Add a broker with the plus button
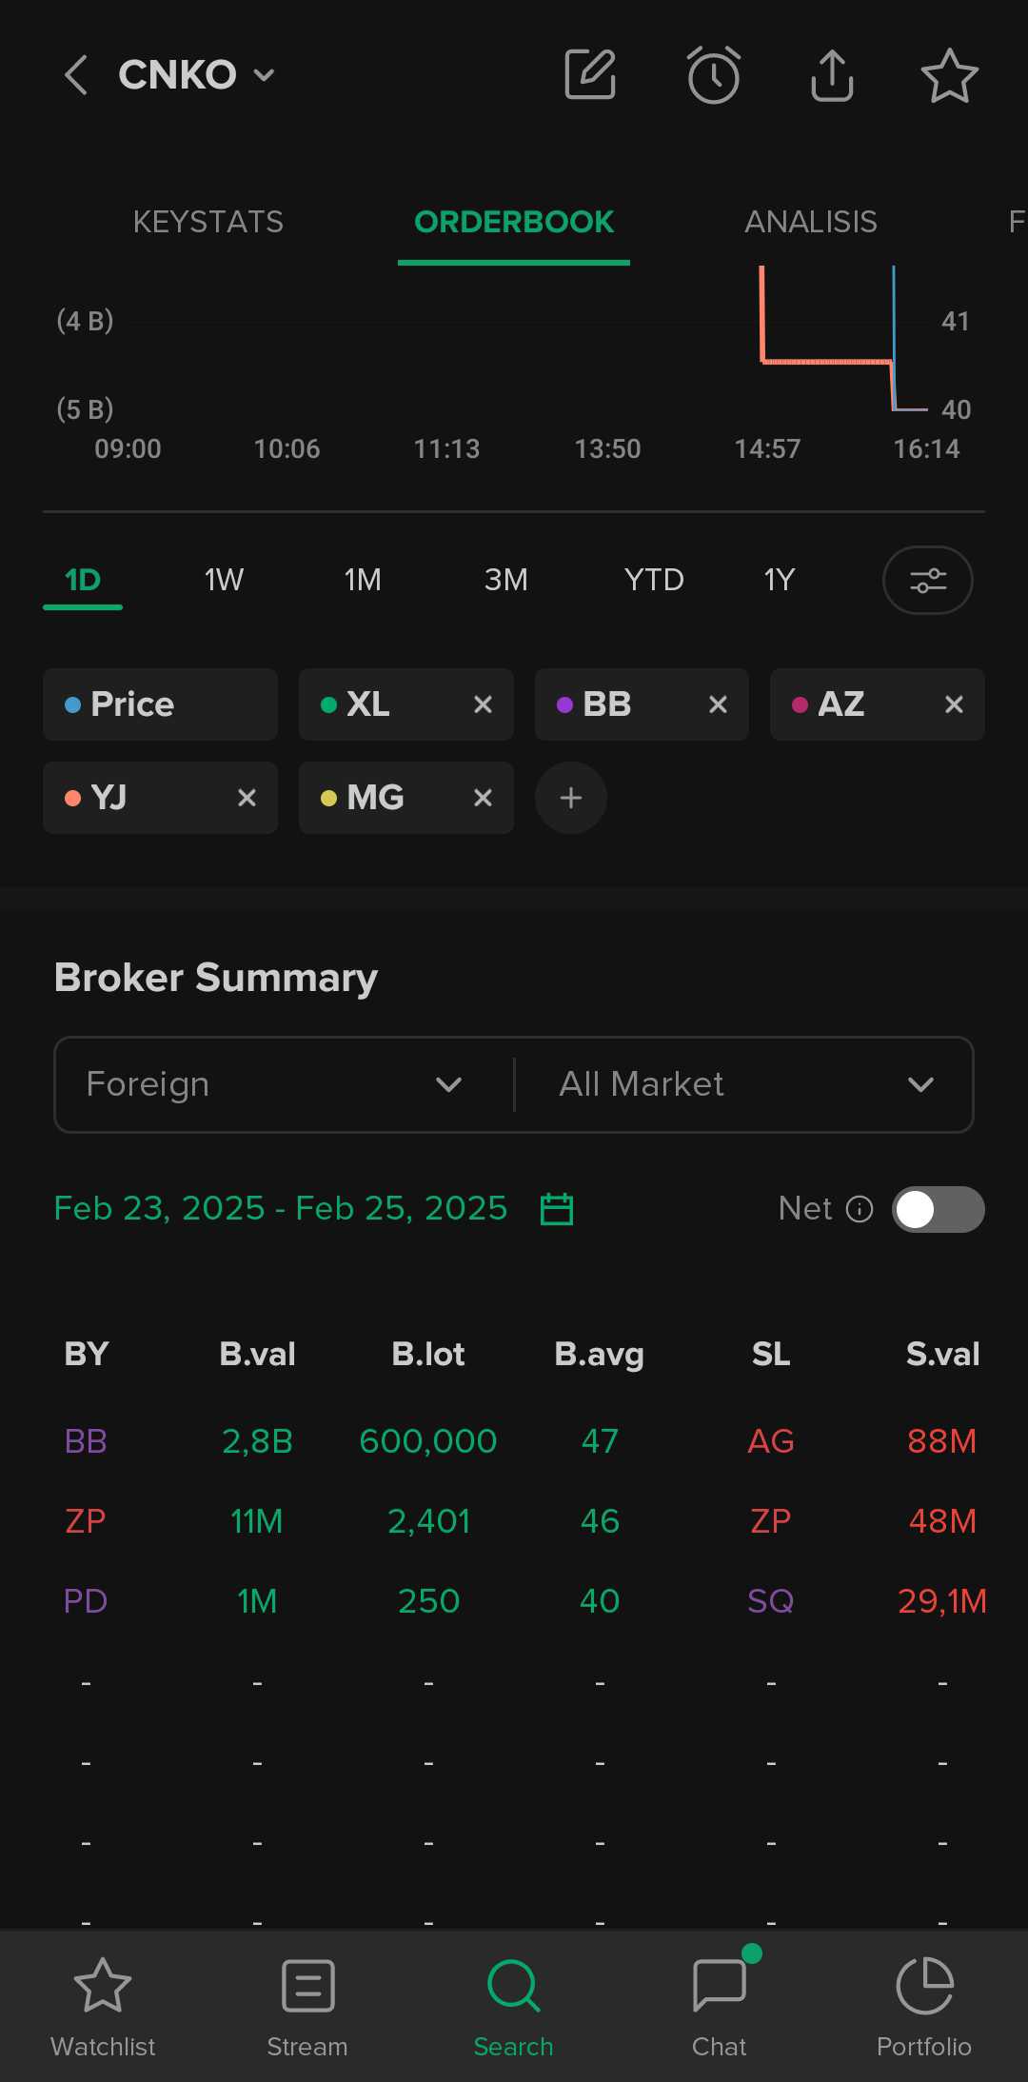 [x=571, y=798]
